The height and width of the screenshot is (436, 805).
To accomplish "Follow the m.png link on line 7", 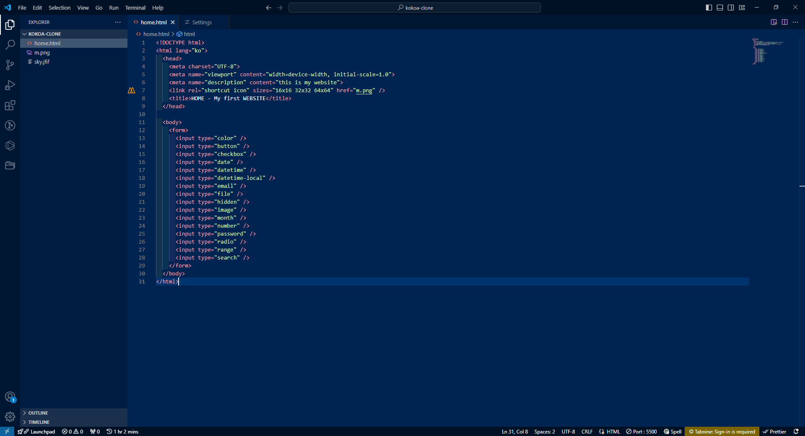I will click(x=364, y=91).
